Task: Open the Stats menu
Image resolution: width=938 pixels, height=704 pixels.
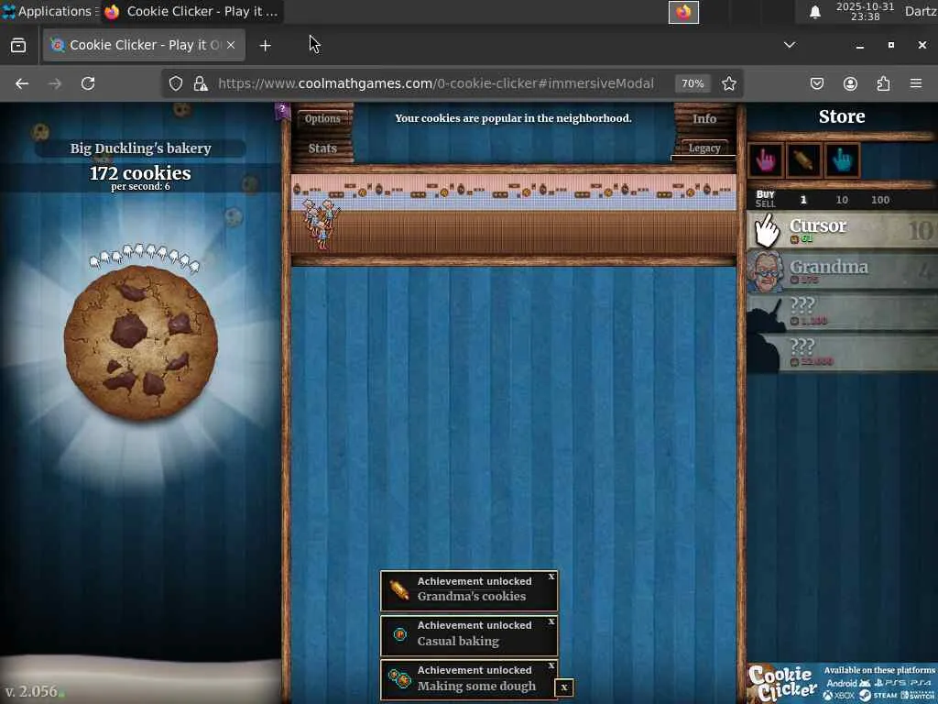Action: point(322,148)
